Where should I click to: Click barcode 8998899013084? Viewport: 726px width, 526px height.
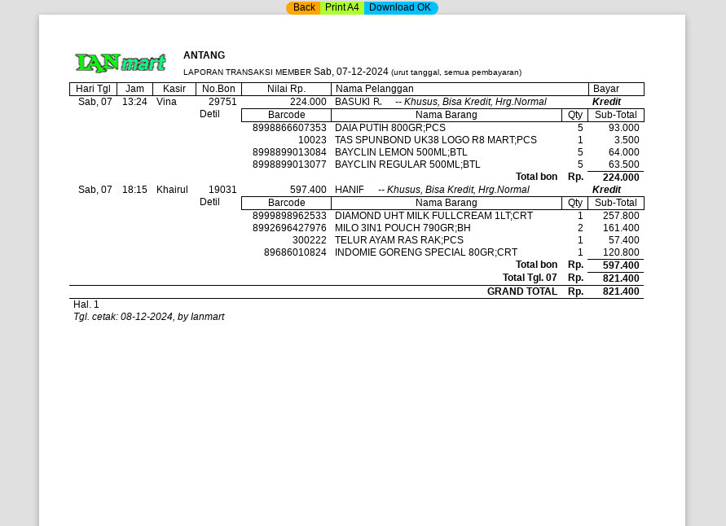pyautogui.click(x=289, y=152)
